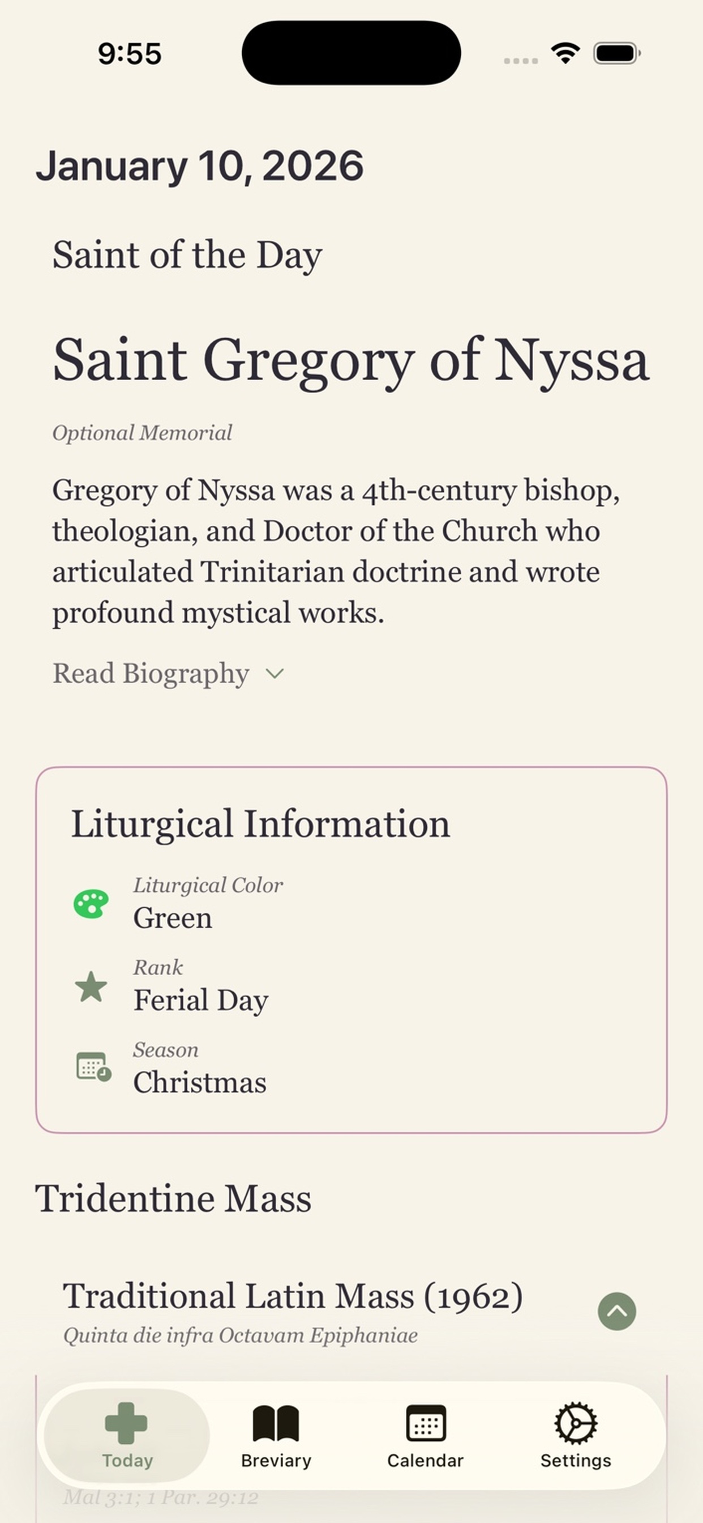This screenshot has height=1523, width=703.
Task: Tap the star Rank icon
Action: pyautogui.click(x=91, y=987)
